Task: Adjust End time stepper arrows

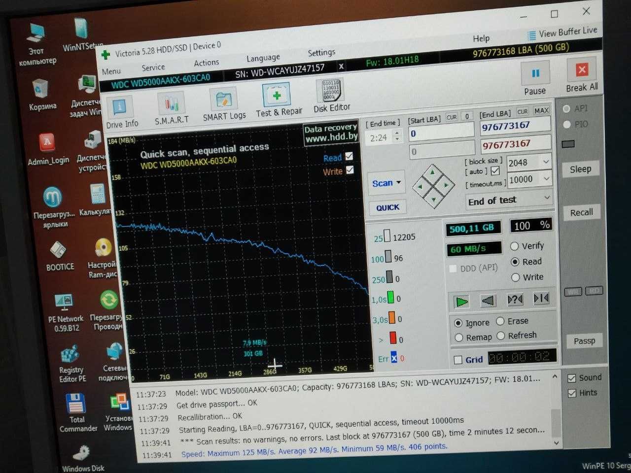Action: [397, 136]
